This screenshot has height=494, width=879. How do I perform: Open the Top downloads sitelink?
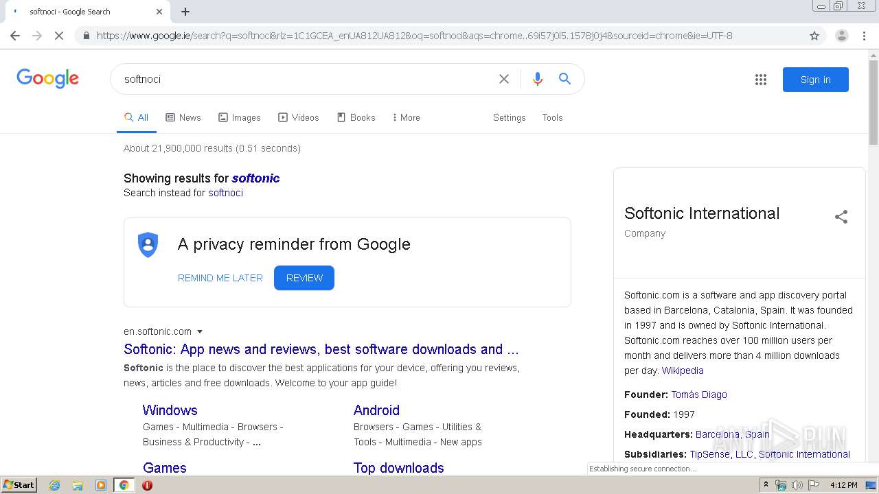(399, 468)
